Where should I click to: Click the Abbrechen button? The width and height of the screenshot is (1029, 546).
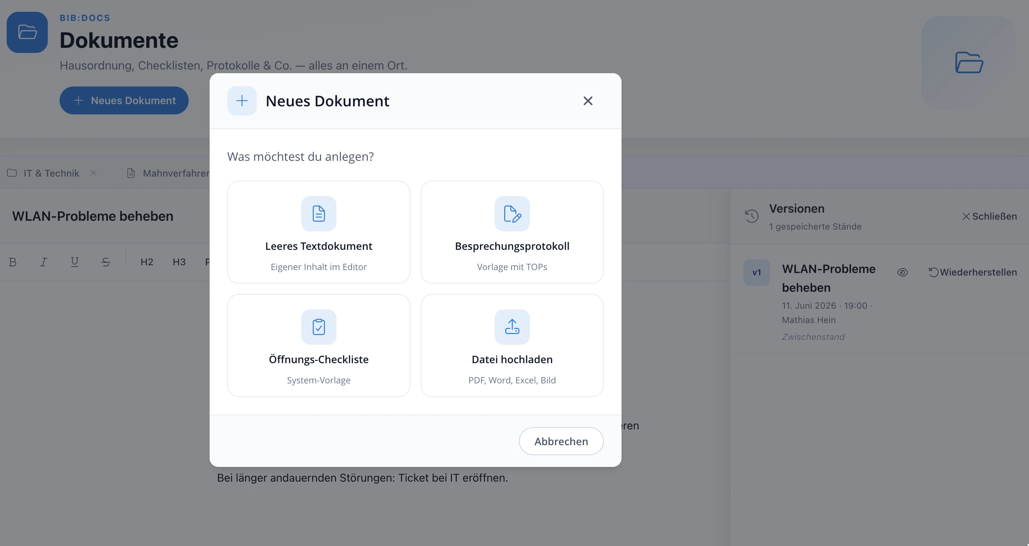pos(561,441)
